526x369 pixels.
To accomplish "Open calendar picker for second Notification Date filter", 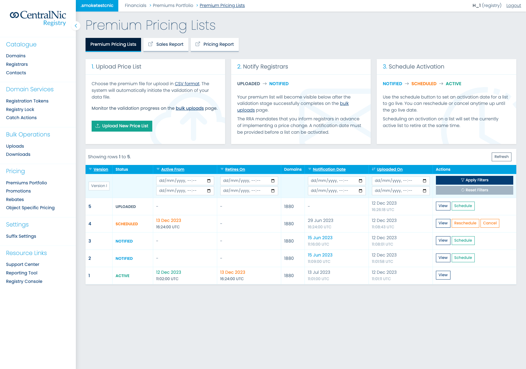I will (x=360, y=191).
